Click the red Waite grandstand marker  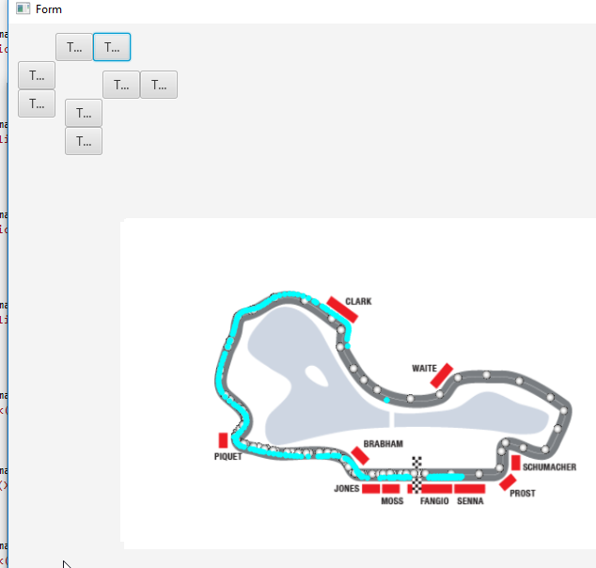click(442, 373)
